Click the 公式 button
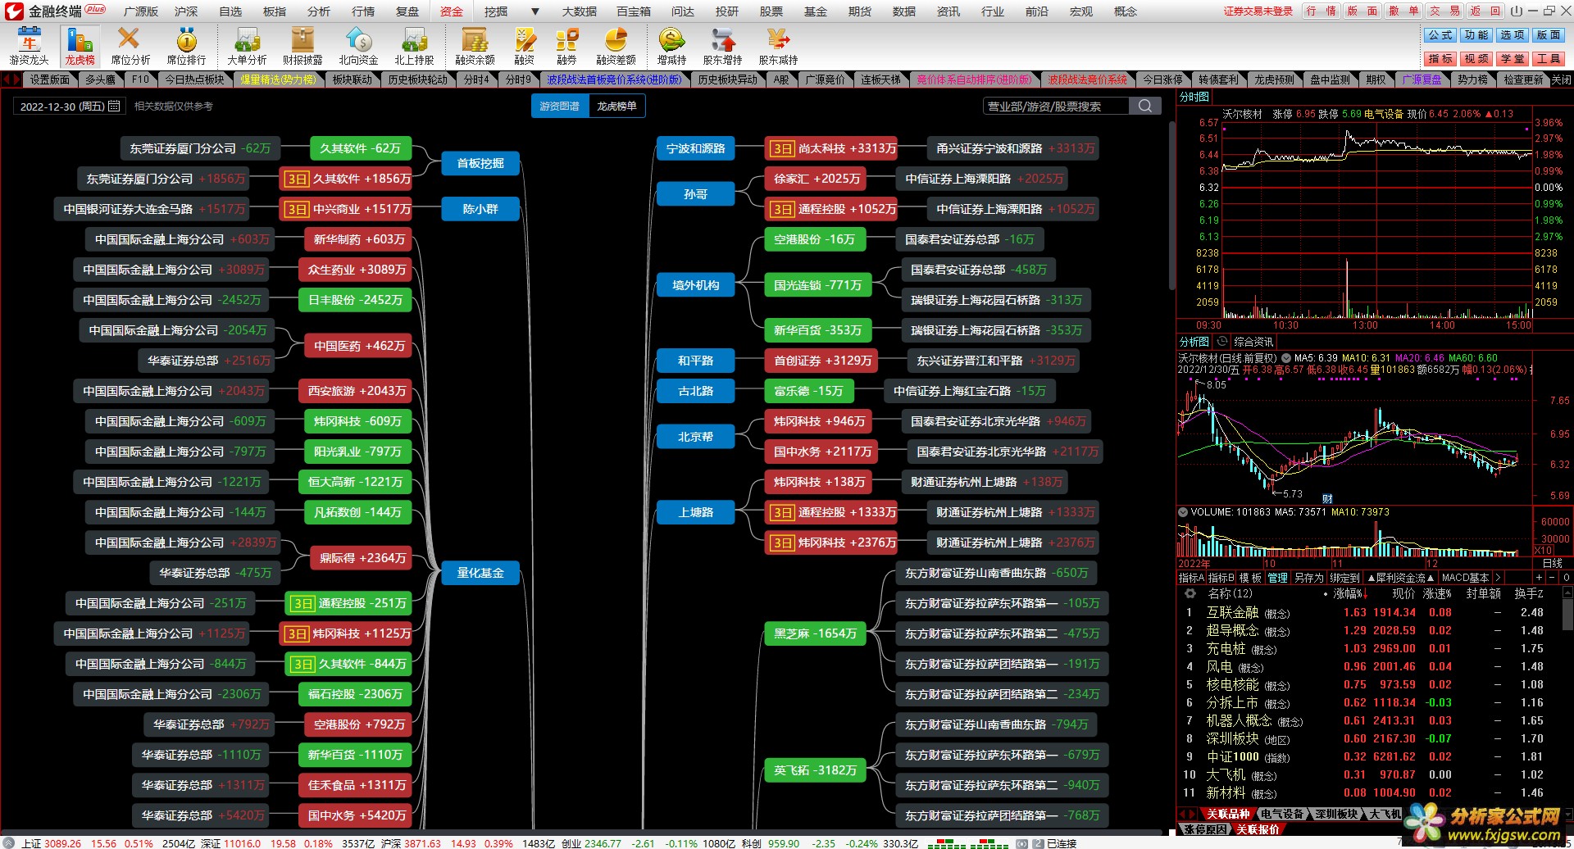The image size is (1574, 849). 1440,35
